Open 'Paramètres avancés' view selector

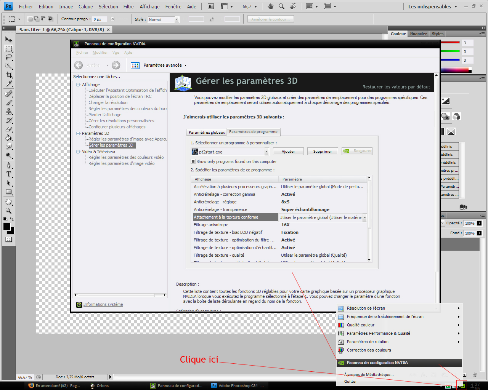click(159, 65)
